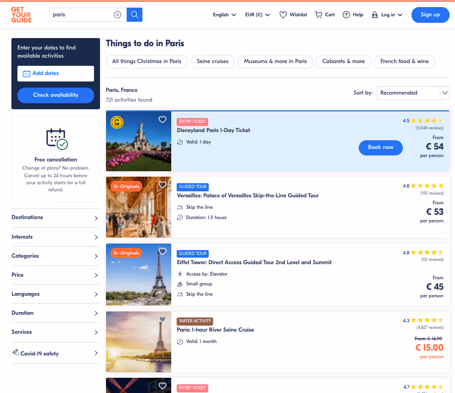Expand the Price filter
Screen dimensions: 455x393
(55, 275)
